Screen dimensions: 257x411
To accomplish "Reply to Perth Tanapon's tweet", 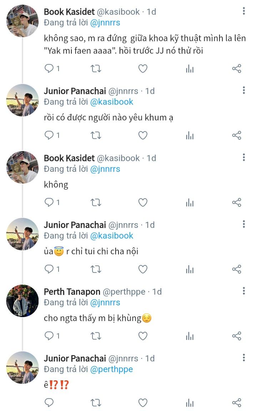I will click(49, 336).
